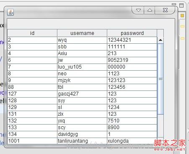Click the background window's maximize icon

click(x=181, y=5)
